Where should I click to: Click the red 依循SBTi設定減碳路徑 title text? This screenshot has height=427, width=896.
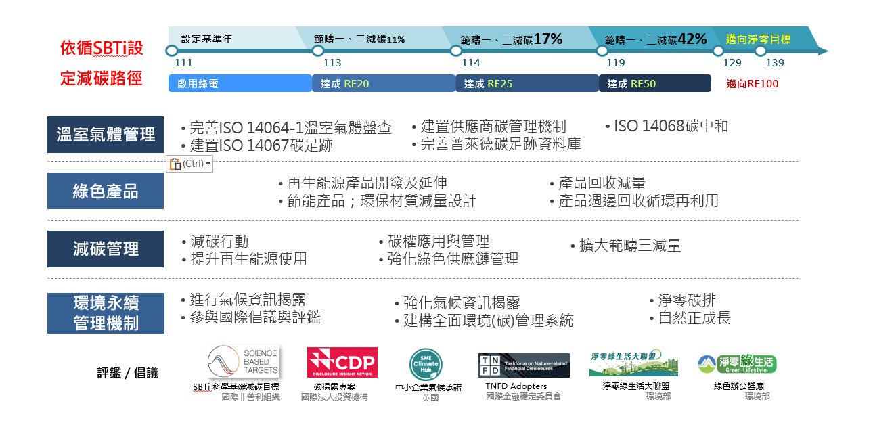tap(102, 63)
